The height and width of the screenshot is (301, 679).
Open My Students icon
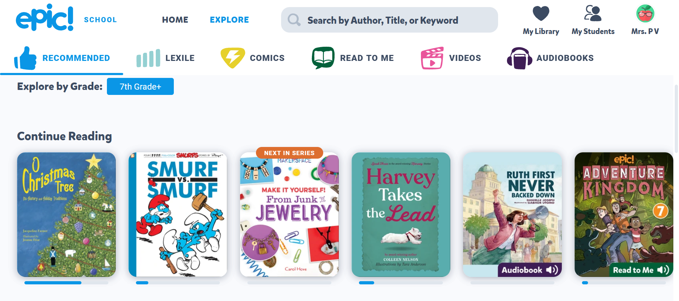[593, 13]
